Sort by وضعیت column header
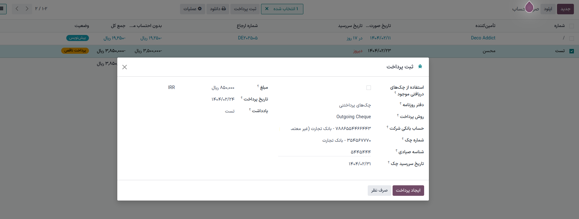 click(x=82, y=26)
